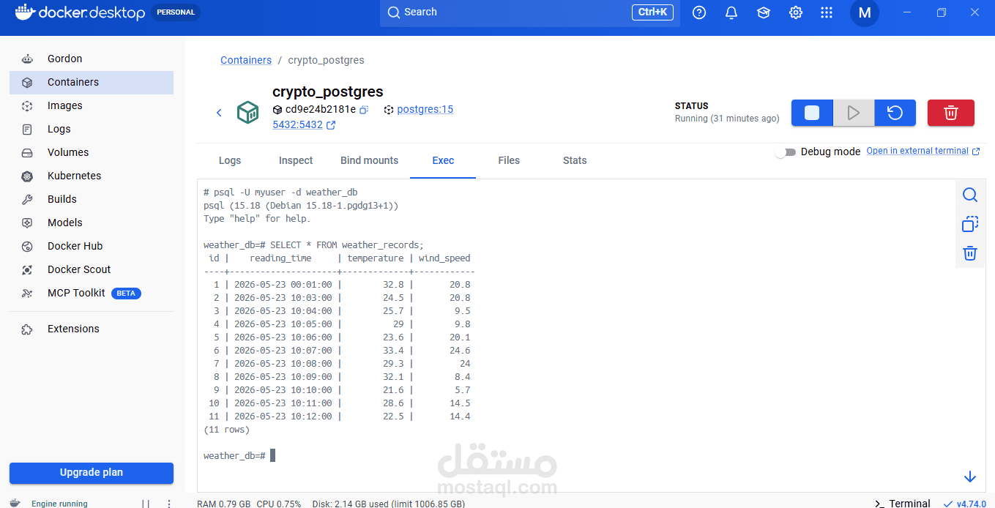Click the Docker Desktop logo
The image size is (995, 508).
80,12
